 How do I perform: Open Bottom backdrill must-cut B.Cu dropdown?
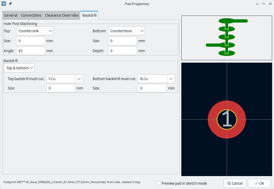pos(171,79)
